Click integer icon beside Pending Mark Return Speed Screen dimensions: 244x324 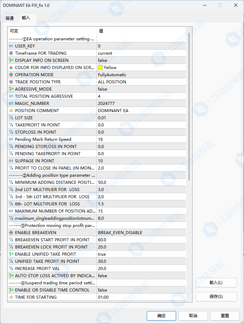pos(11,139)
